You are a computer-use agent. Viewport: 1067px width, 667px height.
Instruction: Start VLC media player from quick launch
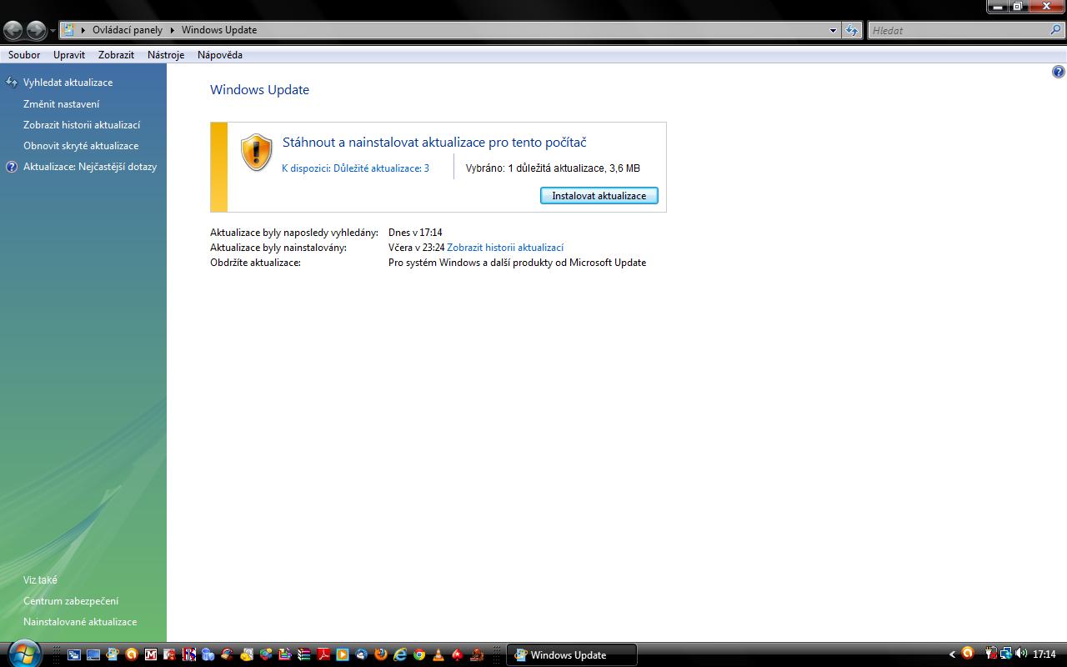[x=438, y=654]
